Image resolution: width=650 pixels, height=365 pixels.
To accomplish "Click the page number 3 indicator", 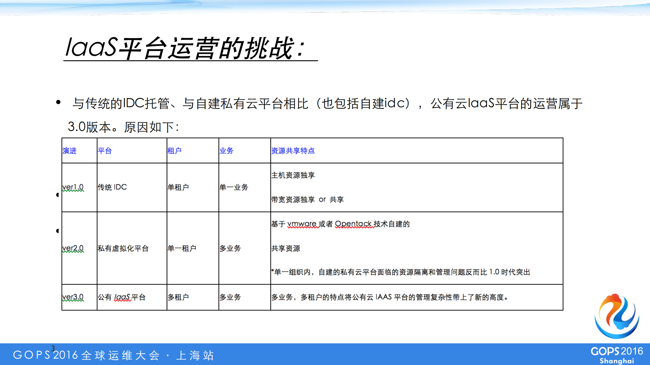I will pyautogui.click(x=53, y=348).
